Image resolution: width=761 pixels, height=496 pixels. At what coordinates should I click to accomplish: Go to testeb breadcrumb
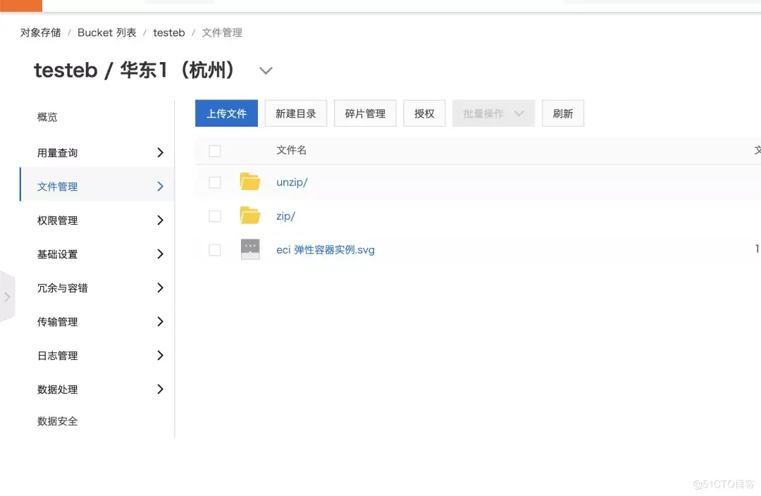pos(169,32)
